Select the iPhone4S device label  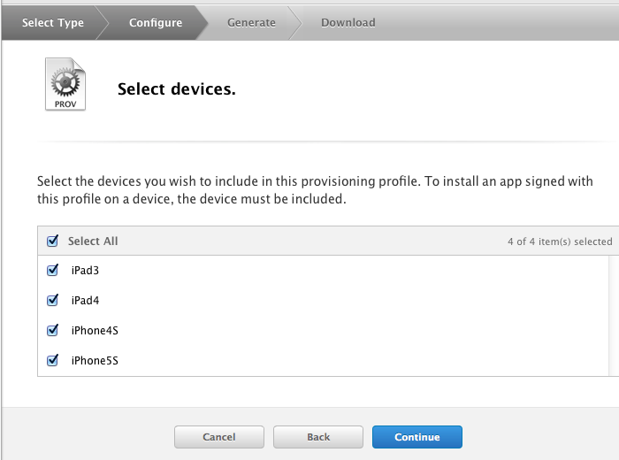point(95,331)
